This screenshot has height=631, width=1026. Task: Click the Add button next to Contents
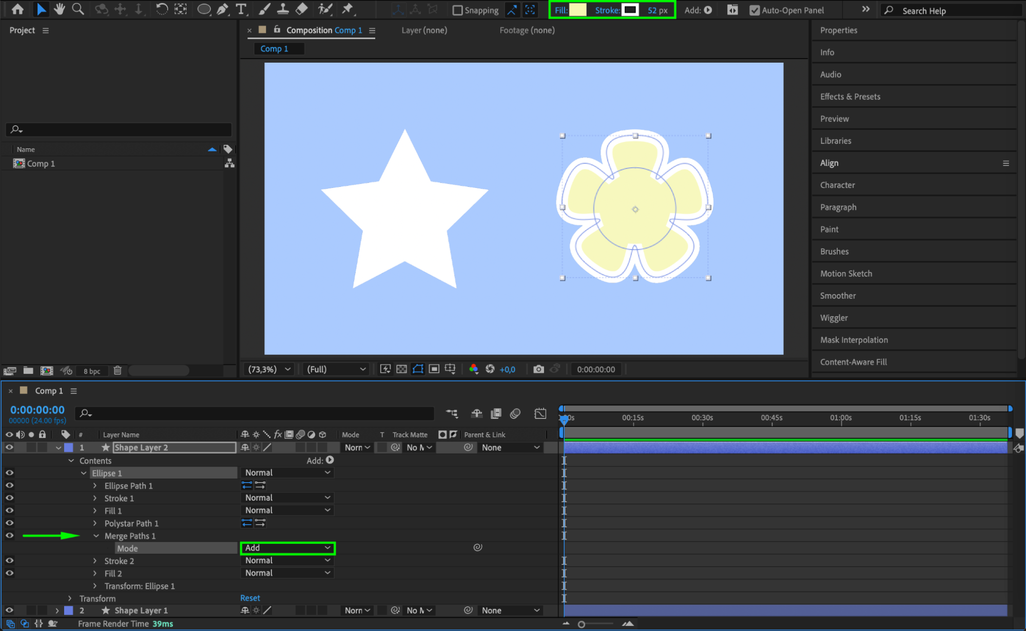[330, 461]
